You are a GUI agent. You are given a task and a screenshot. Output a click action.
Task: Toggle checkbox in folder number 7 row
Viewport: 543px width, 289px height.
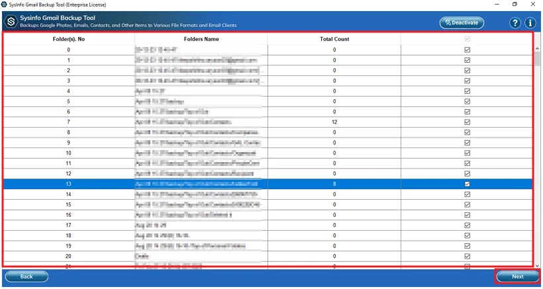467,122
